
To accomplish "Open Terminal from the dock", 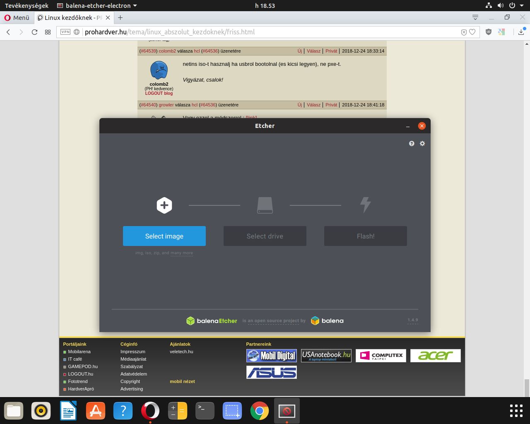I will tap(205, 411).
